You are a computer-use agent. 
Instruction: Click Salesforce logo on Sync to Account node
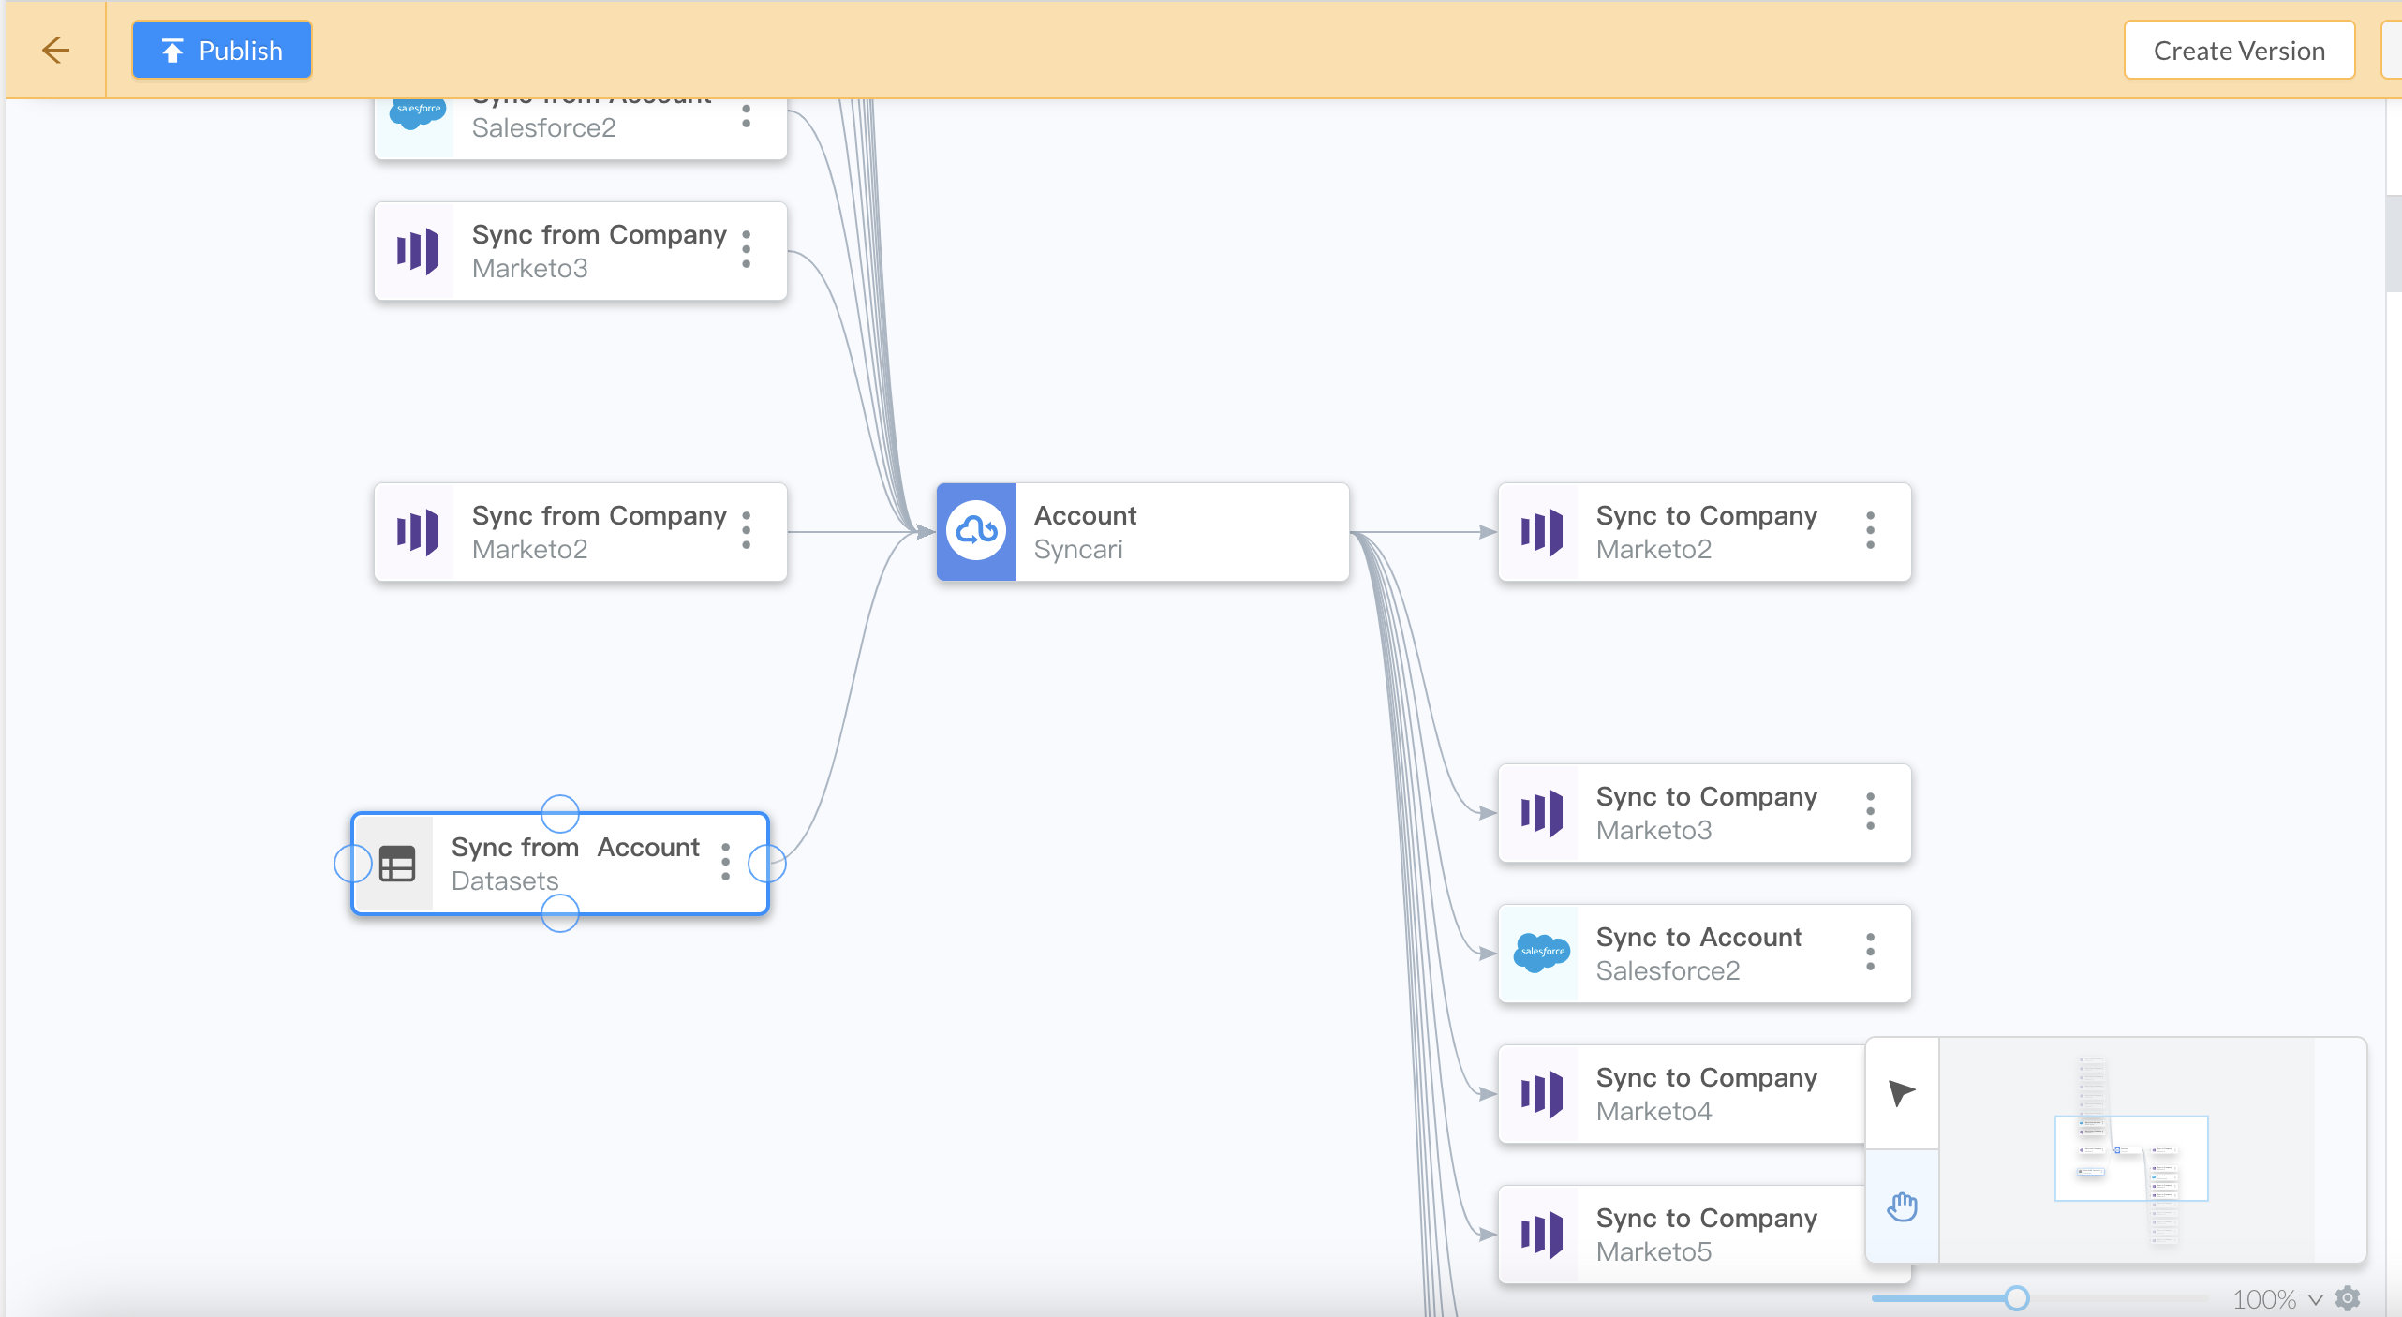pyautogui.click(x=1541, y=953)
